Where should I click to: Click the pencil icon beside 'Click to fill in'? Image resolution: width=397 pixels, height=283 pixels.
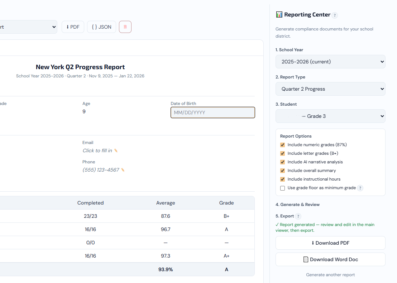tap(116, 150)
